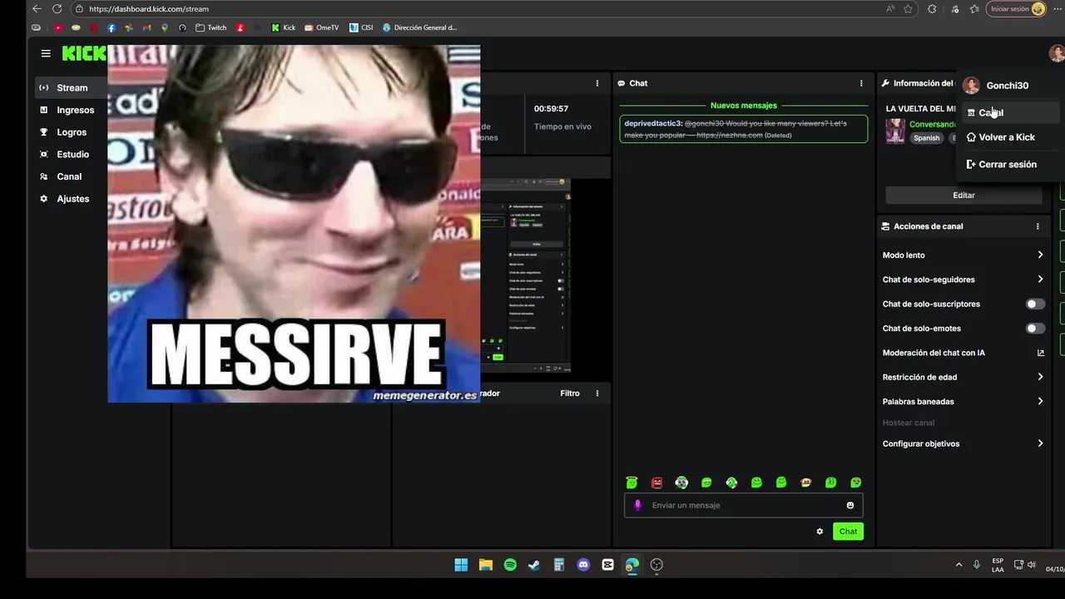Viewport: 1065px width, 599px height.
Task: Click Iniciar sesión browser profile button
Action: pos(1016,9)
